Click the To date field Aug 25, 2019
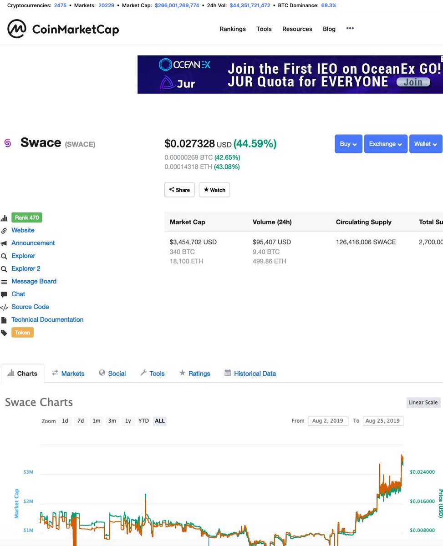This screenshot has height=546, width=443. pyautogui.click(x=383, y=421)
